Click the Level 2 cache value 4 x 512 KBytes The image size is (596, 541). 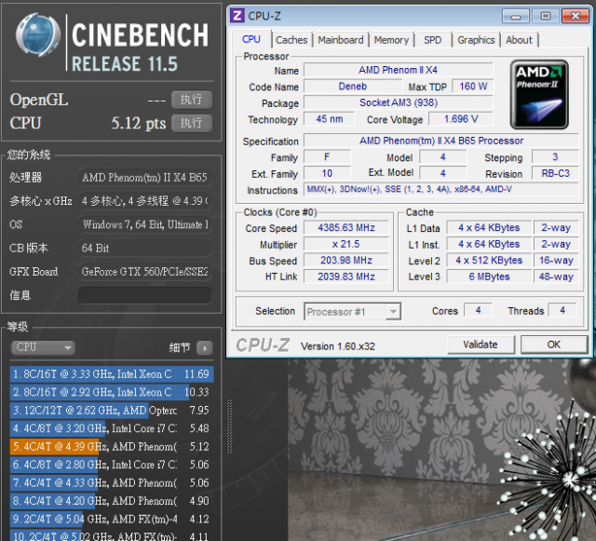(x=489, y=261)
